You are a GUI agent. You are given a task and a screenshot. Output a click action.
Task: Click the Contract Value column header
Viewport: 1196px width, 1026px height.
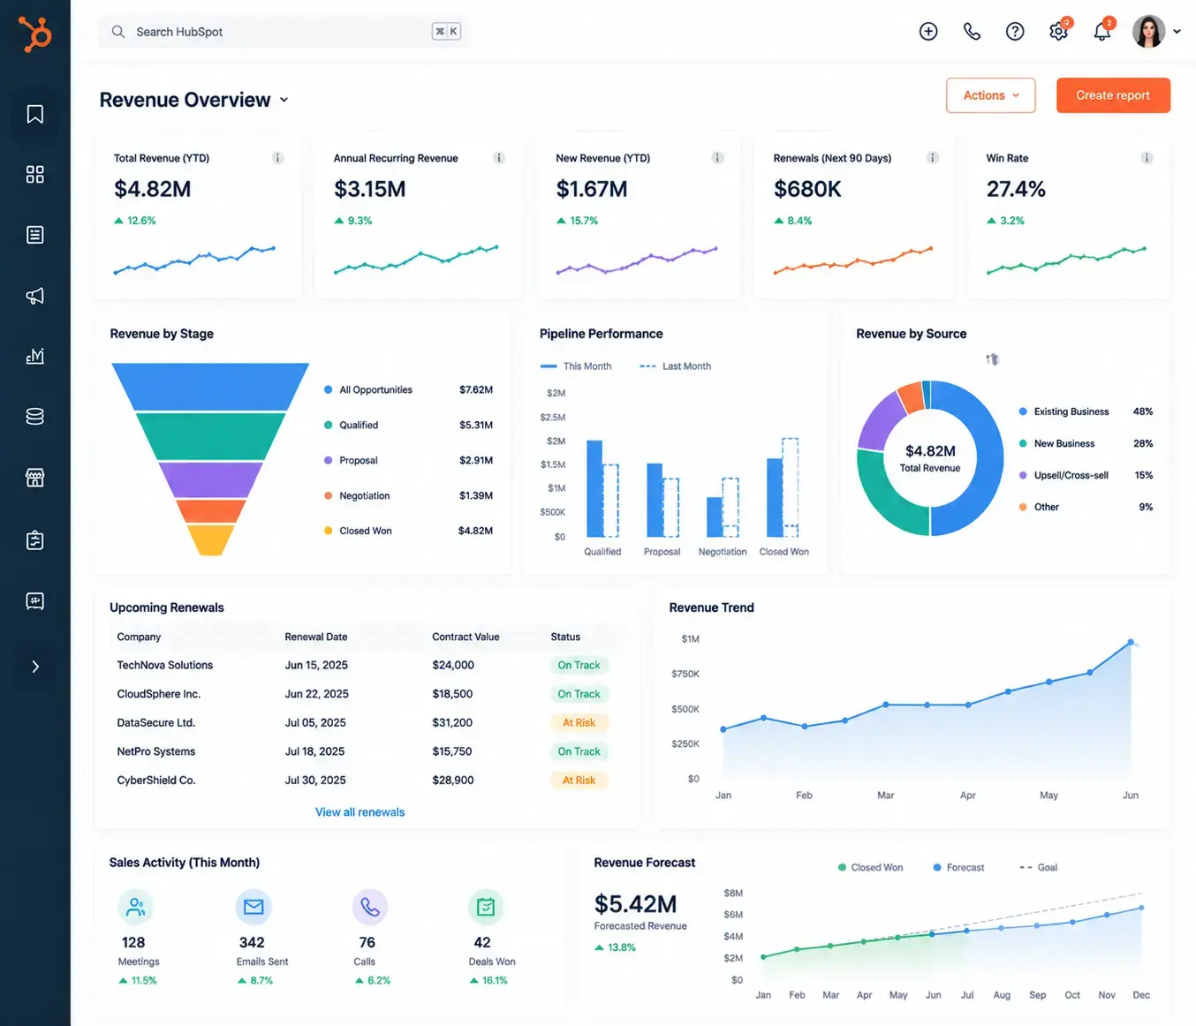click(x=466, y=637)
